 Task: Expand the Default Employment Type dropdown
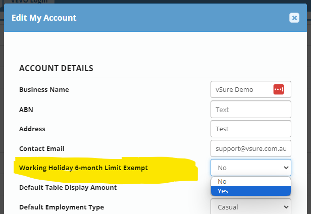(x=250, y=207)
